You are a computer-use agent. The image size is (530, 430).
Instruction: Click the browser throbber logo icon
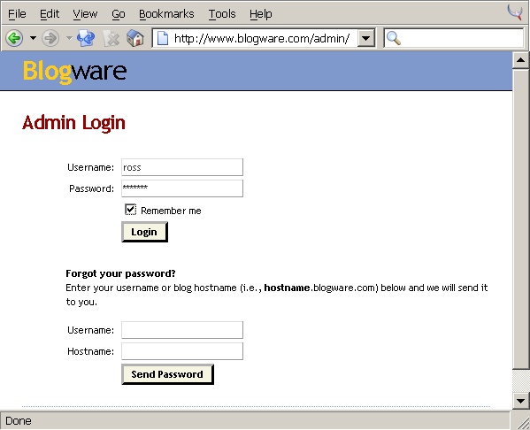515,12
